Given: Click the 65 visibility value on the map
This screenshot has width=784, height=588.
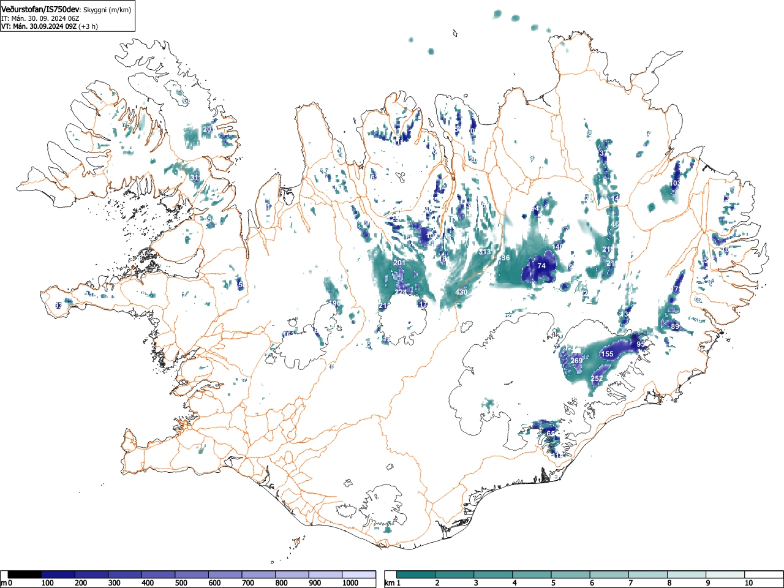Looking at the screenshot, I should (x=551, y=434).
